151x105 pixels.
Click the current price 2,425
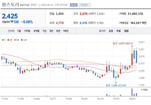point(10,16)
